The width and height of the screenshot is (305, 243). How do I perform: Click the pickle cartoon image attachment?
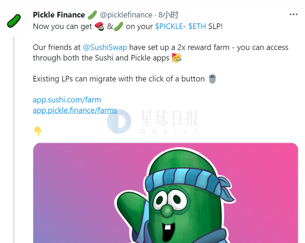click(166, 193)
